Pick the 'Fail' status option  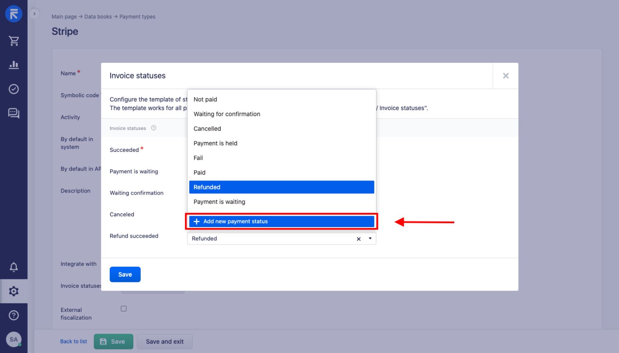[281, 158]
